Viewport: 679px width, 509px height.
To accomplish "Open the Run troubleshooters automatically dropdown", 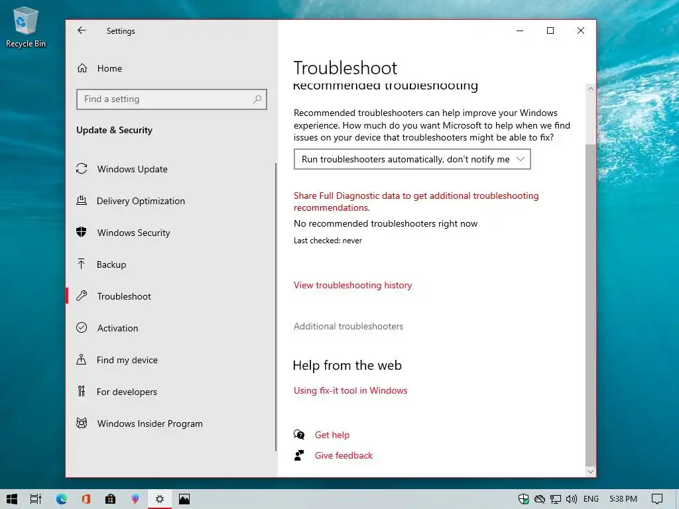I will click(x=412, y=159).
